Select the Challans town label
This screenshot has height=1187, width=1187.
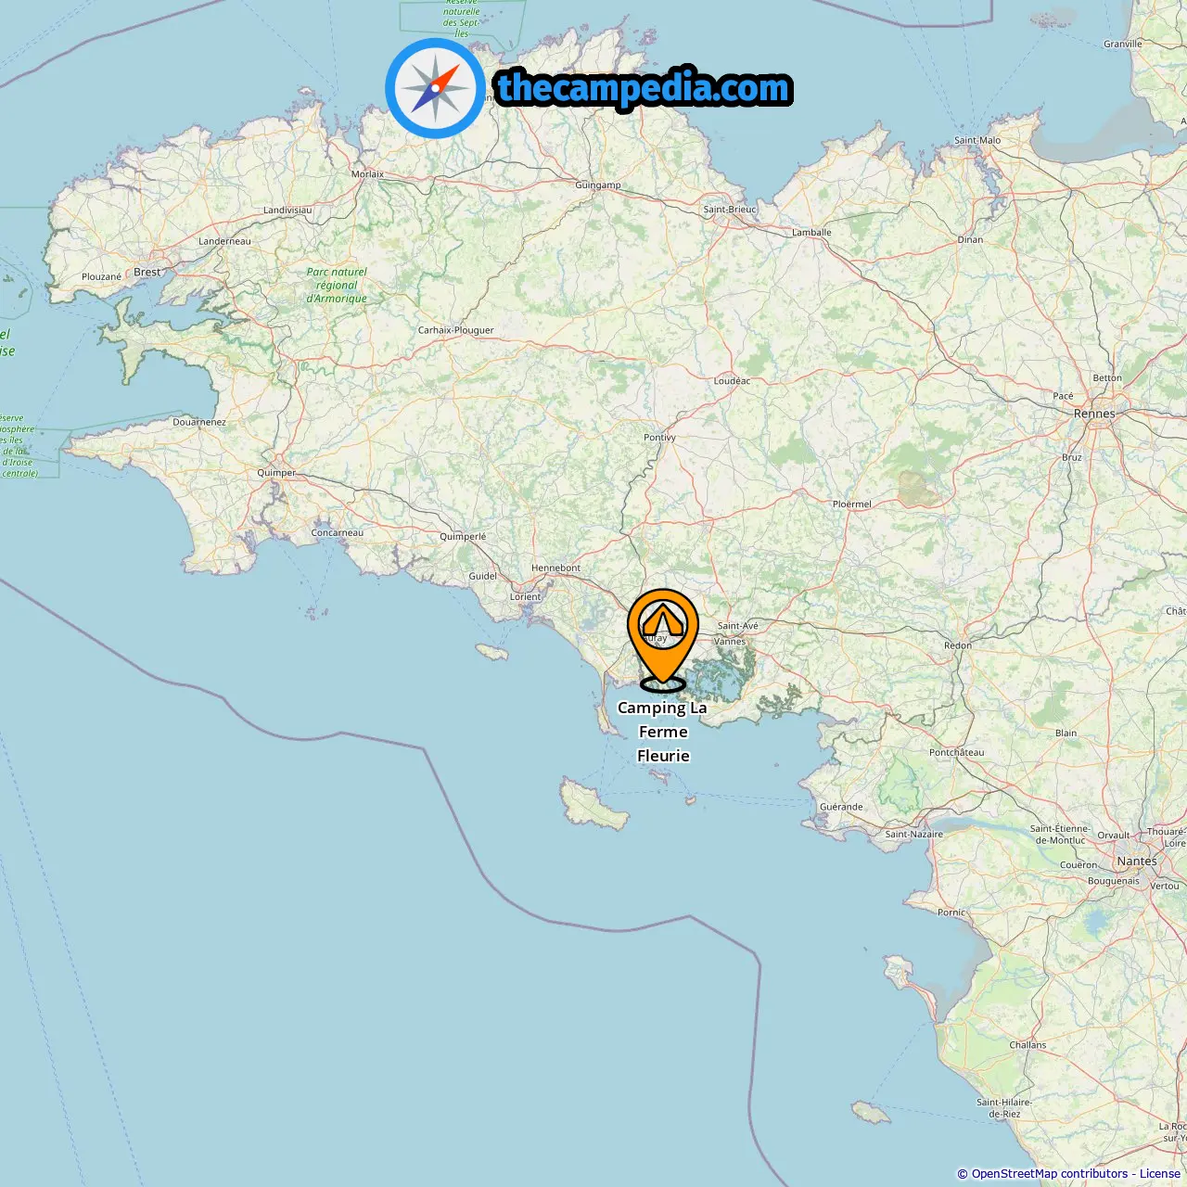point(1027,1044)
